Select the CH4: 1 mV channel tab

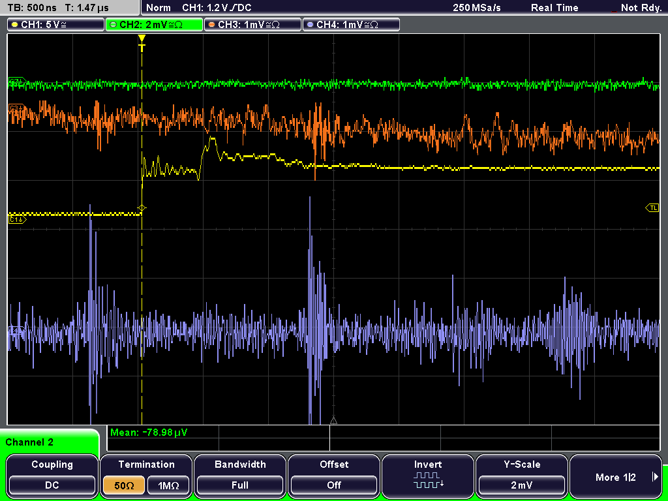coord(351,25)
